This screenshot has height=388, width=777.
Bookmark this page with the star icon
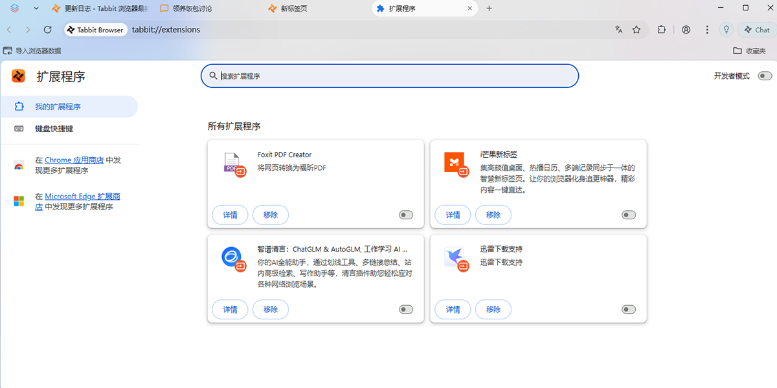click(x=636, y=30)
